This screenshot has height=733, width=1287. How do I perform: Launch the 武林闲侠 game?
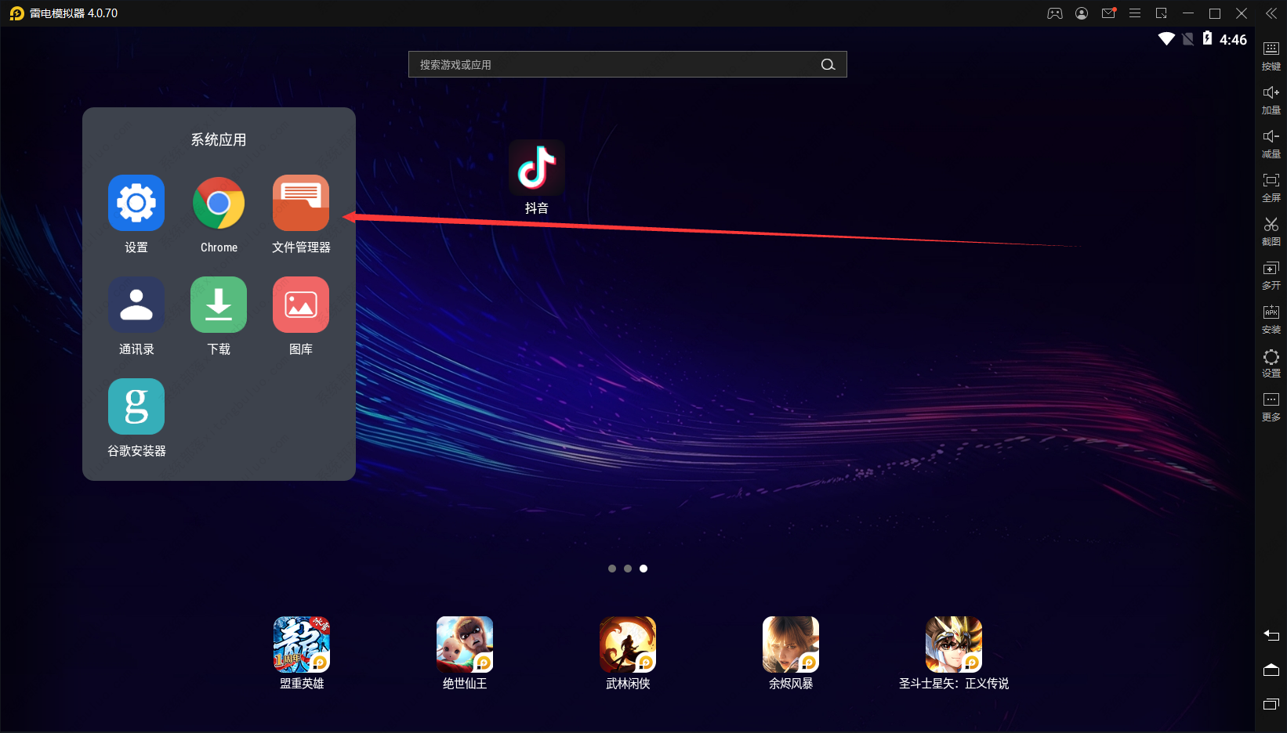pos(628,645)
